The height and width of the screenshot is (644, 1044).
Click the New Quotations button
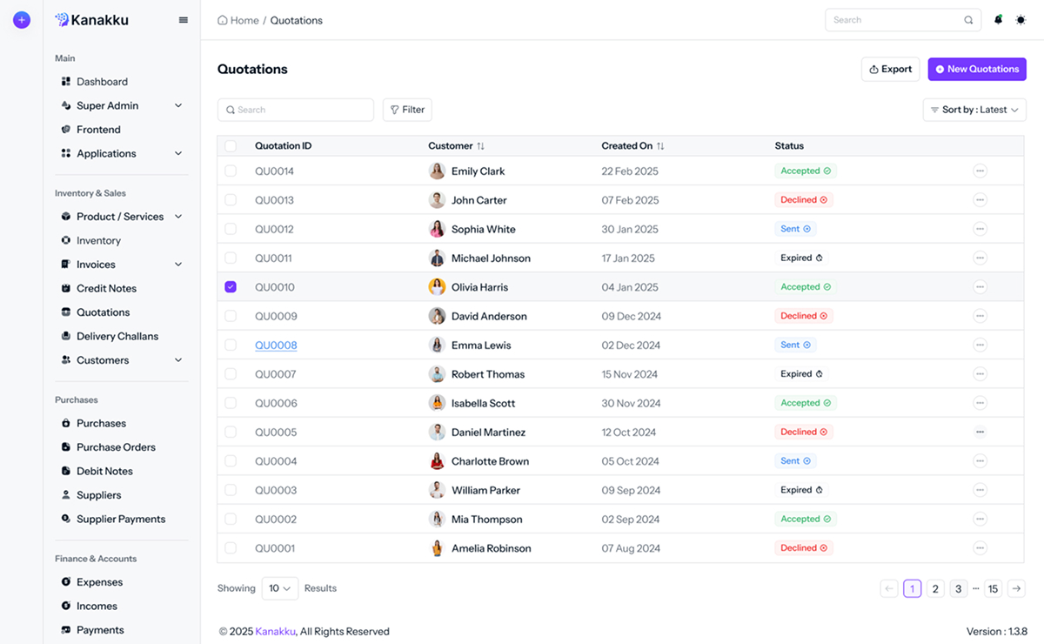[x=976, y=69]
